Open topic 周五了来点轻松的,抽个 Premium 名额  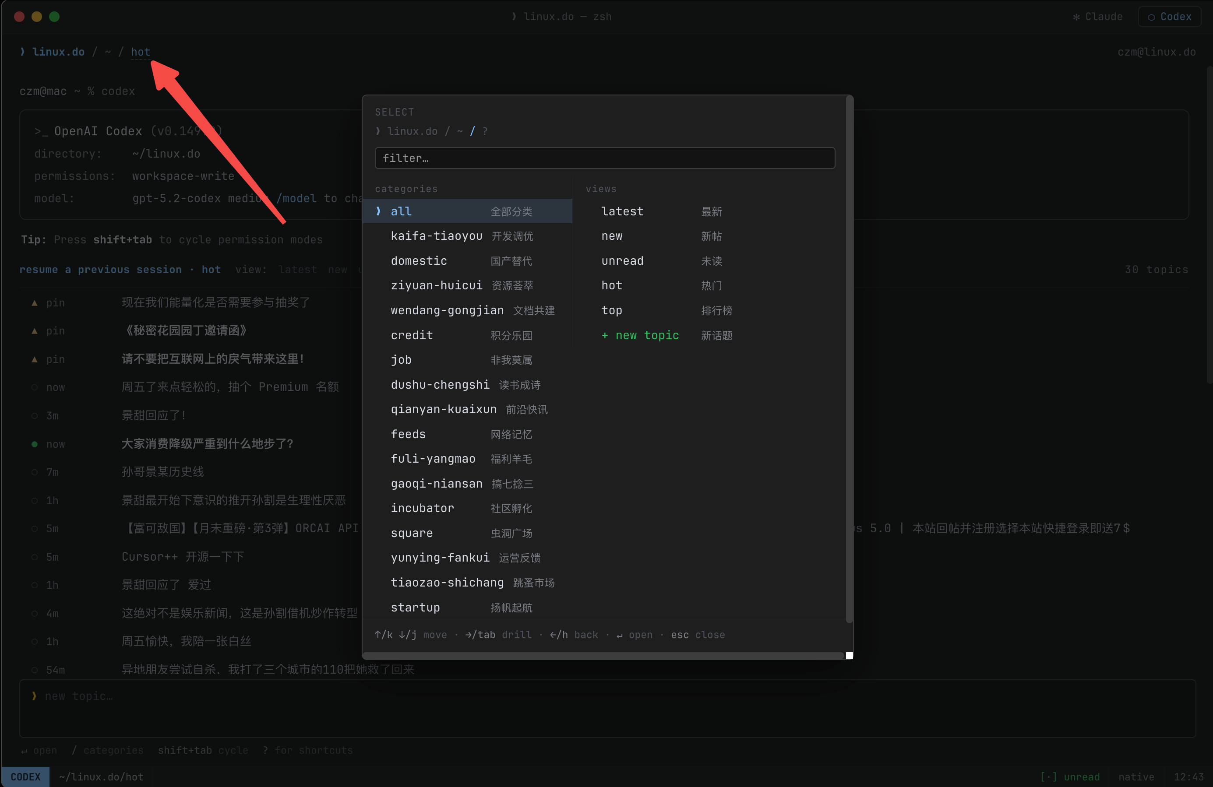[230, 387]
